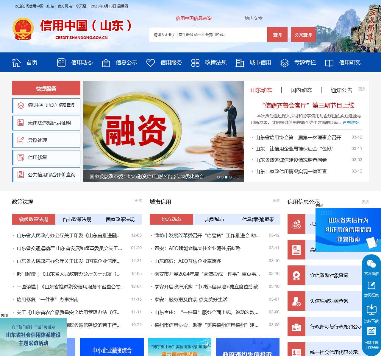Close the 山东省失信行为 floating banner
Image resolution: width=381 pixels, height=356 pixels.
pos(319,205)
